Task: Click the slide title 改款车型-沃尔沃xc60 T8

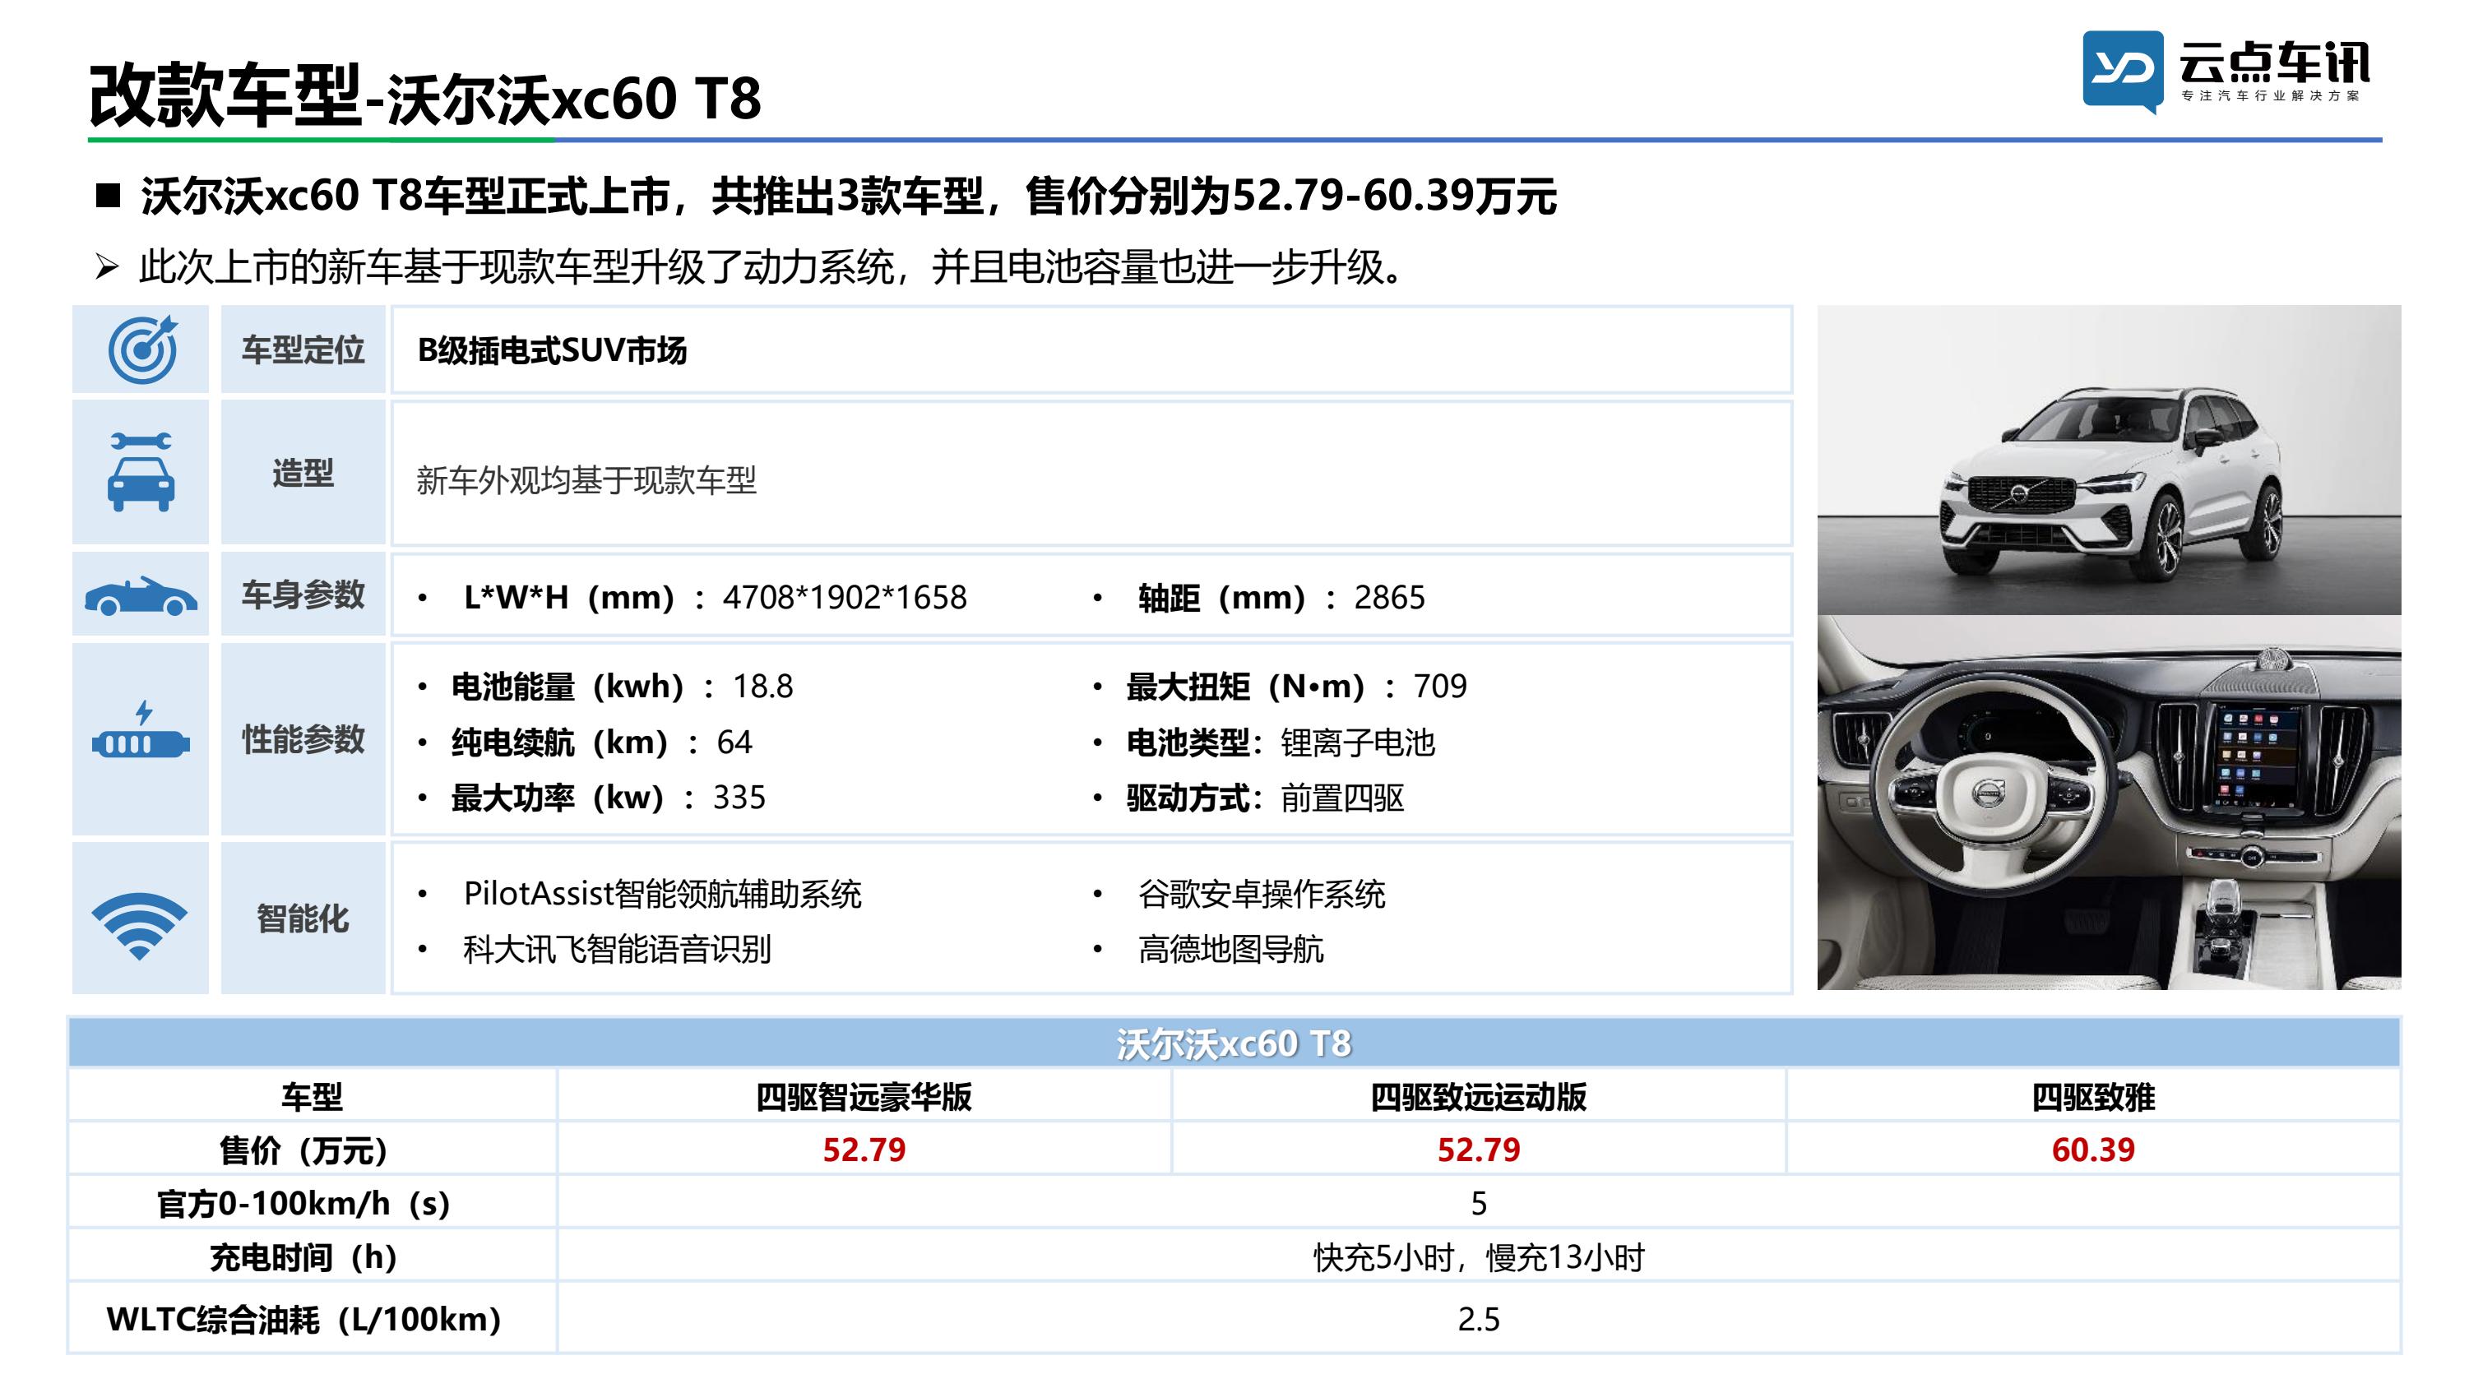Action: [x=424, y=96]
